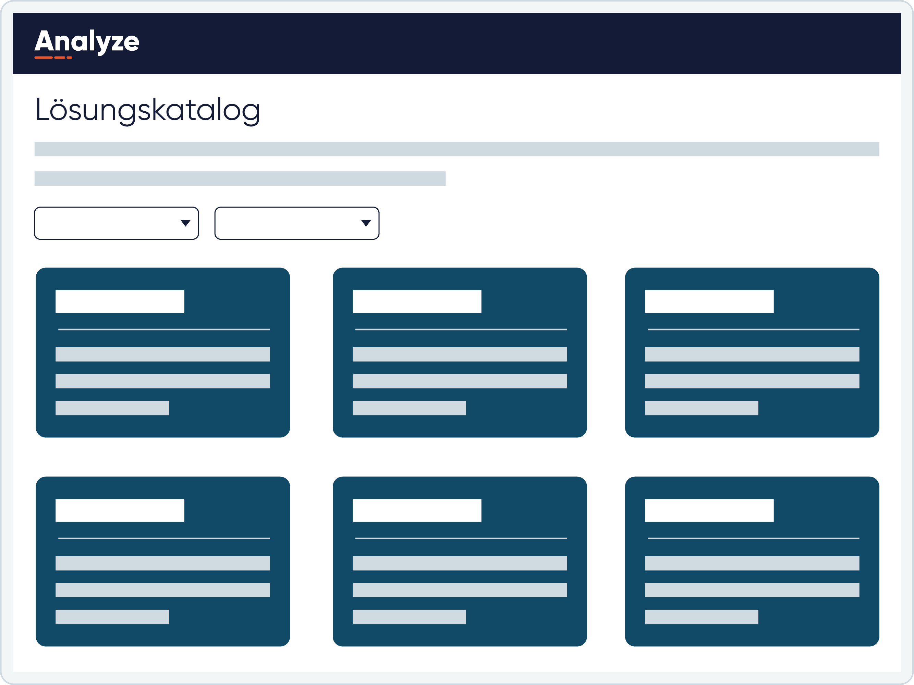914x685 pixels.
Task: Click the title of bottom-left card
Action: click(x=120, y=510)
